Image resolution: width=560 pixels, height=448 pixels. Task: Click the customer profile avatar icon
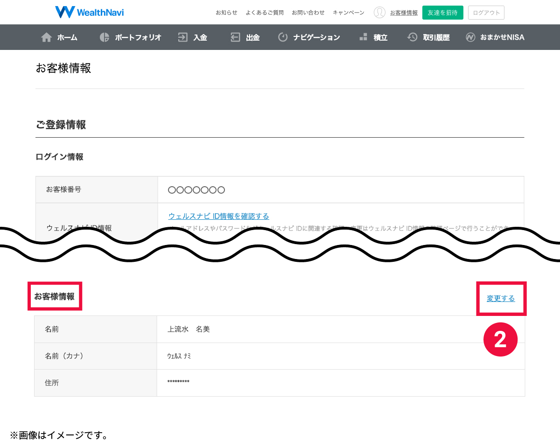tap(379, 13)
